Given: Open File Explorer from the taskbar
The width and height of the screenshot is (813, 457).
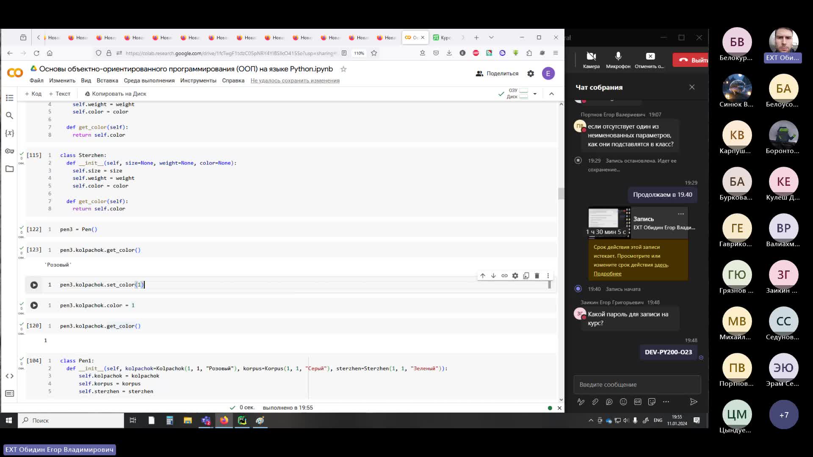Looking at the screenshot, I should pyautogui.click(x=188, y=421).
